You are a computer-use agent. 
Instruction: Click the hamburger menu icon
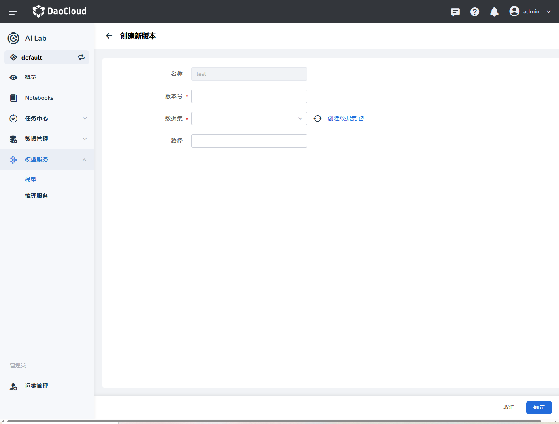coord(13,12)
